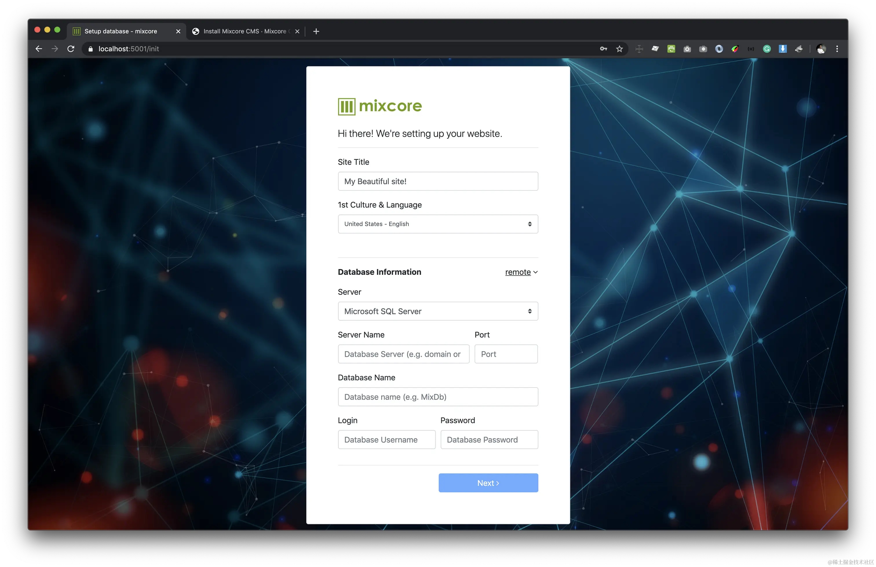The image size is (876, 567).
Task: Open a new browser tab
Action: (x=316, y=31)
